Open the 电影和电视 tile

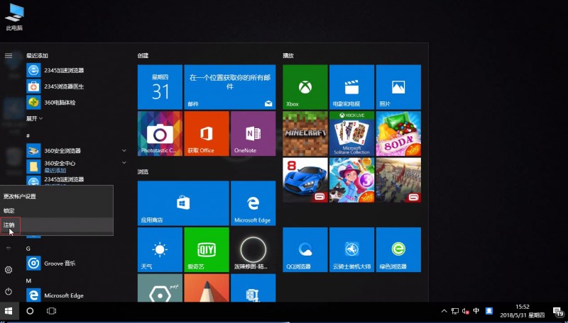tap(351, 87)
